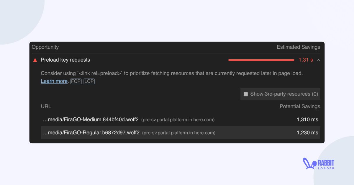Click the Potential Savings column header
This screenshot has width=354, height=185.
click(x=300, y=106)
